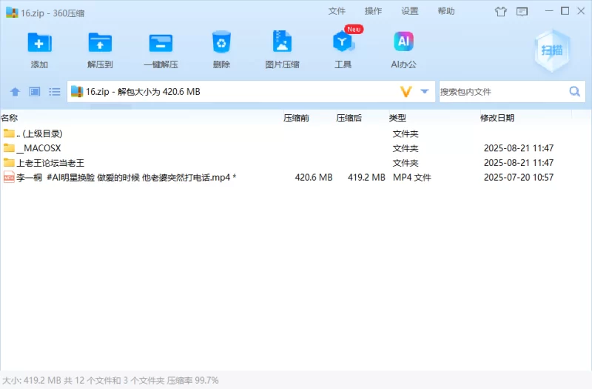The image size is (592, 389).
Task: Click the 419.2 MB compressed size cell
Action: click(366, 177)
